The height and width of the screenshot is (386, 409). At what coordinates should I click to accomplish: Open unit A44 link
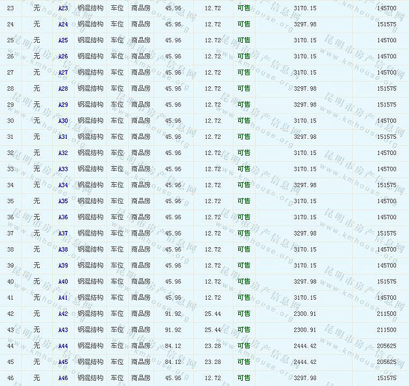(x=63, y=346)
